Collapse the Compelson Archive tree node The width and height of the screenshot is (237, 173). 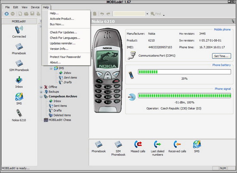(x=41, y=97)
